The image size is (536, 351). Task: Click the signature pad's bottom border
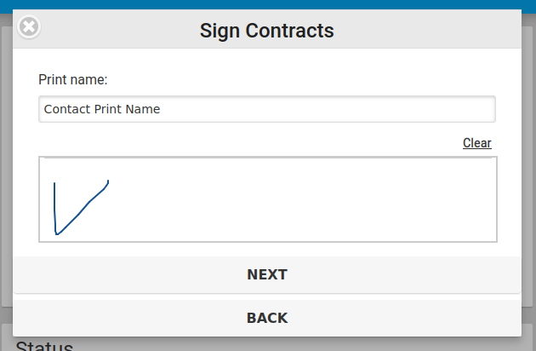267,242
